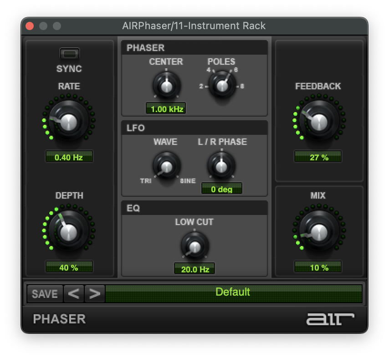This screenshot has height=358, width=389.
Task: Click the 1.00 kHz center value field
Action: 166,109
